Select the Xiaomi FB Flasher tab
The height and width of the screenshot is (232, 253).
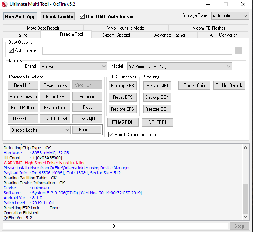[x=208, y=28]
